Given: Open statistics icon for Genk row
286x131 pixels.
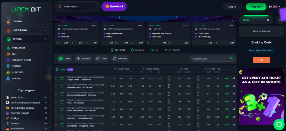Looking at the screenshot, I should tap(234, 101).
